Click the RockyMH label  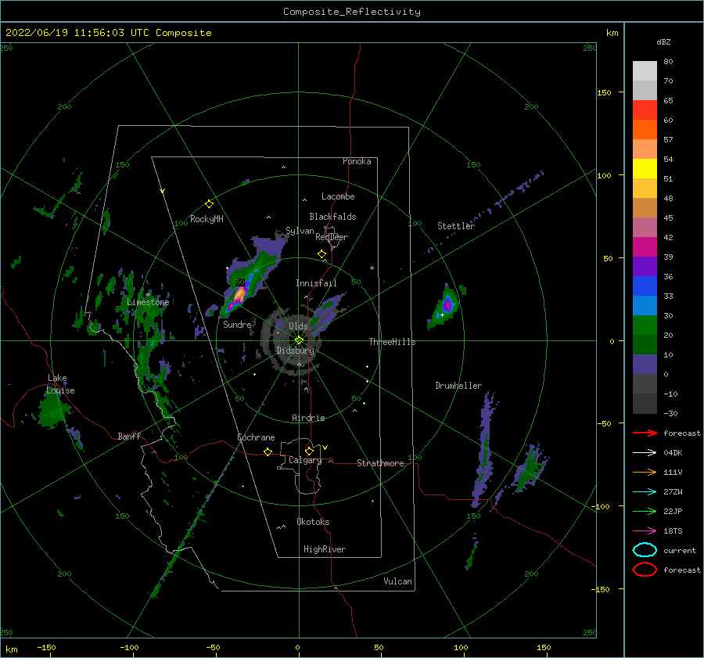point(207,219)
